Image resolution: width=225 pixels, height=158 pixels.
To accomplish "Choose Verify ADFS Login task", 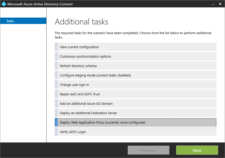I will [136, 132].
